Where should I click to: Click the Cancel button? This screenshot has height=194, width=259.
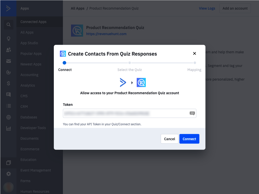(x=170, y=139)
